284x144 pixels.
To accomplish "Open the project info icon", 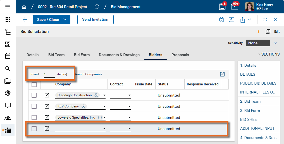I will click(x=97, y=7).
